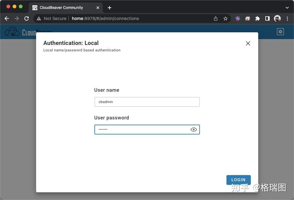Image resolution: width=294 pixels, height=200 pixels.
Task: Reload the current page
Action: pyautogui.click(x=27, y=18)
